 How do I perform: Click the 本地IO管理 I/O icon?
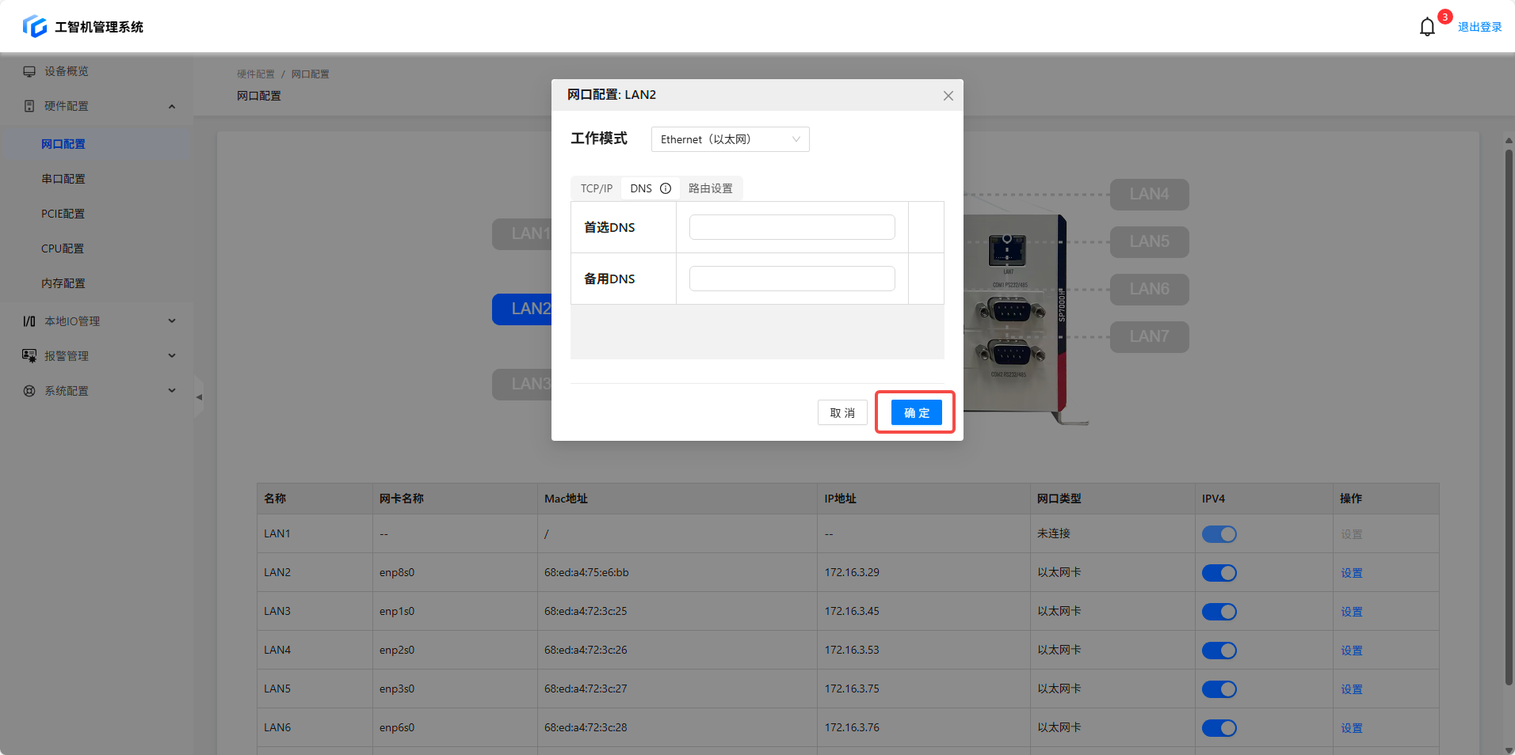[x=29, y=321]
